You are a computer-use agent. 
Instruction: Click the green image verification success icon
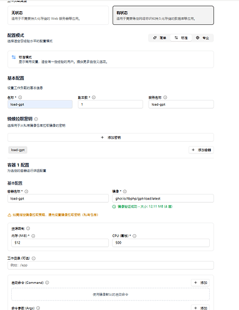(114, 207)
